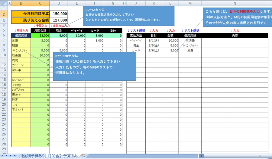Select row 28 header
The image size is (272, 159).
coord(4,144)
